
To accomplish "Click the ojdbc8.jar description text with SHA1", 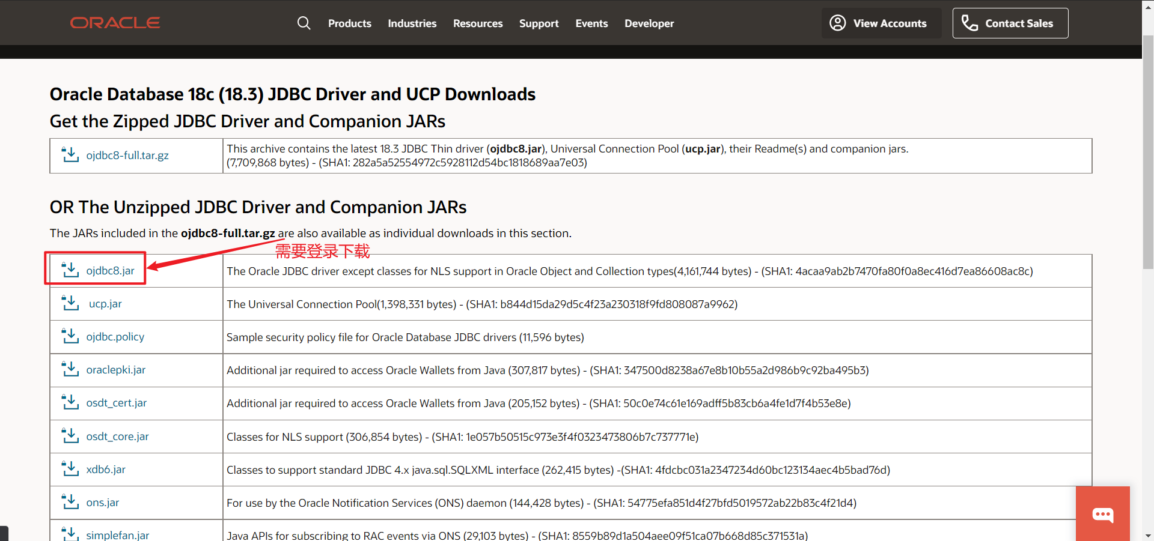I will (x=630, y=271).
